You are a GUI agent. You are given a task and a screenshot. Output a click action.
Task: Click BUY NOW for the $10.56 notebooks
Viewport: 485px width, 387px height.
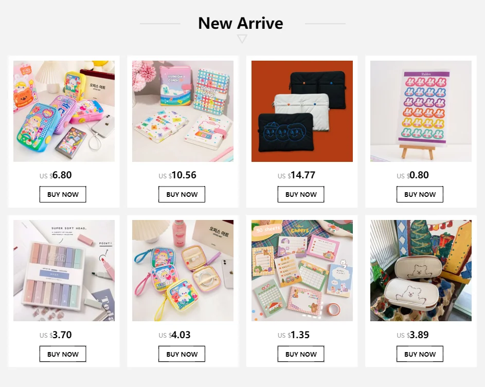(182, 194)
